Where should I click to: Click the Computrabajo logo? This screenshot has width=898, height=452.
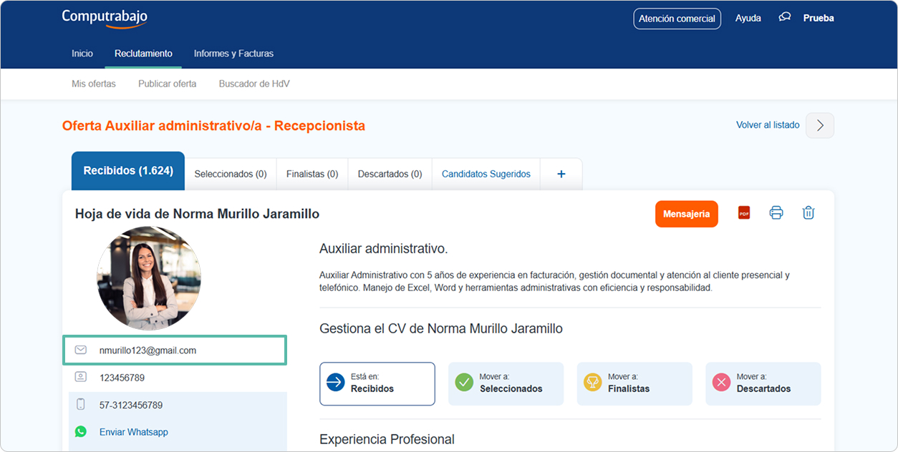[105, 19]
